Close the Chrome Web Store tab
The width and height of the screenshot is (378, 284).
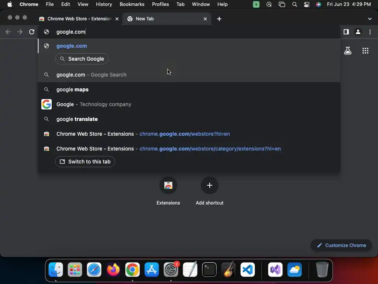(117, 19)
